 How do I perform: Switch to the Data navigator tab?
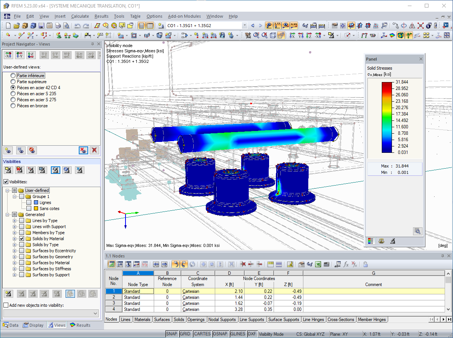click(11, 325)
